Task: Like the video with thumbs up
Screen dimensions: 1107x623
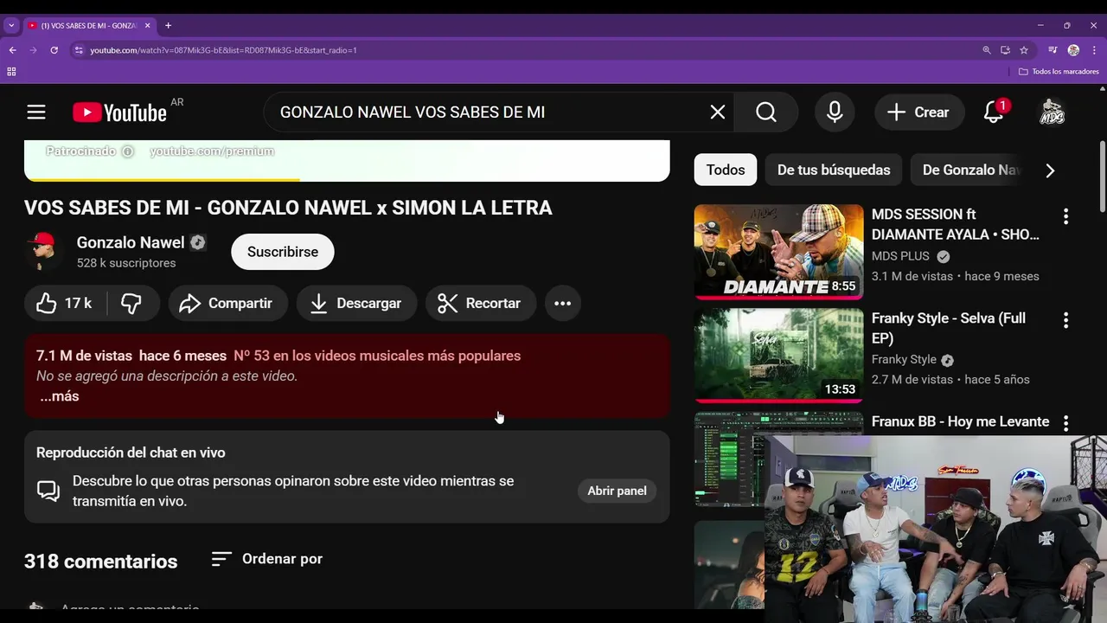Action: pos(65,303)
